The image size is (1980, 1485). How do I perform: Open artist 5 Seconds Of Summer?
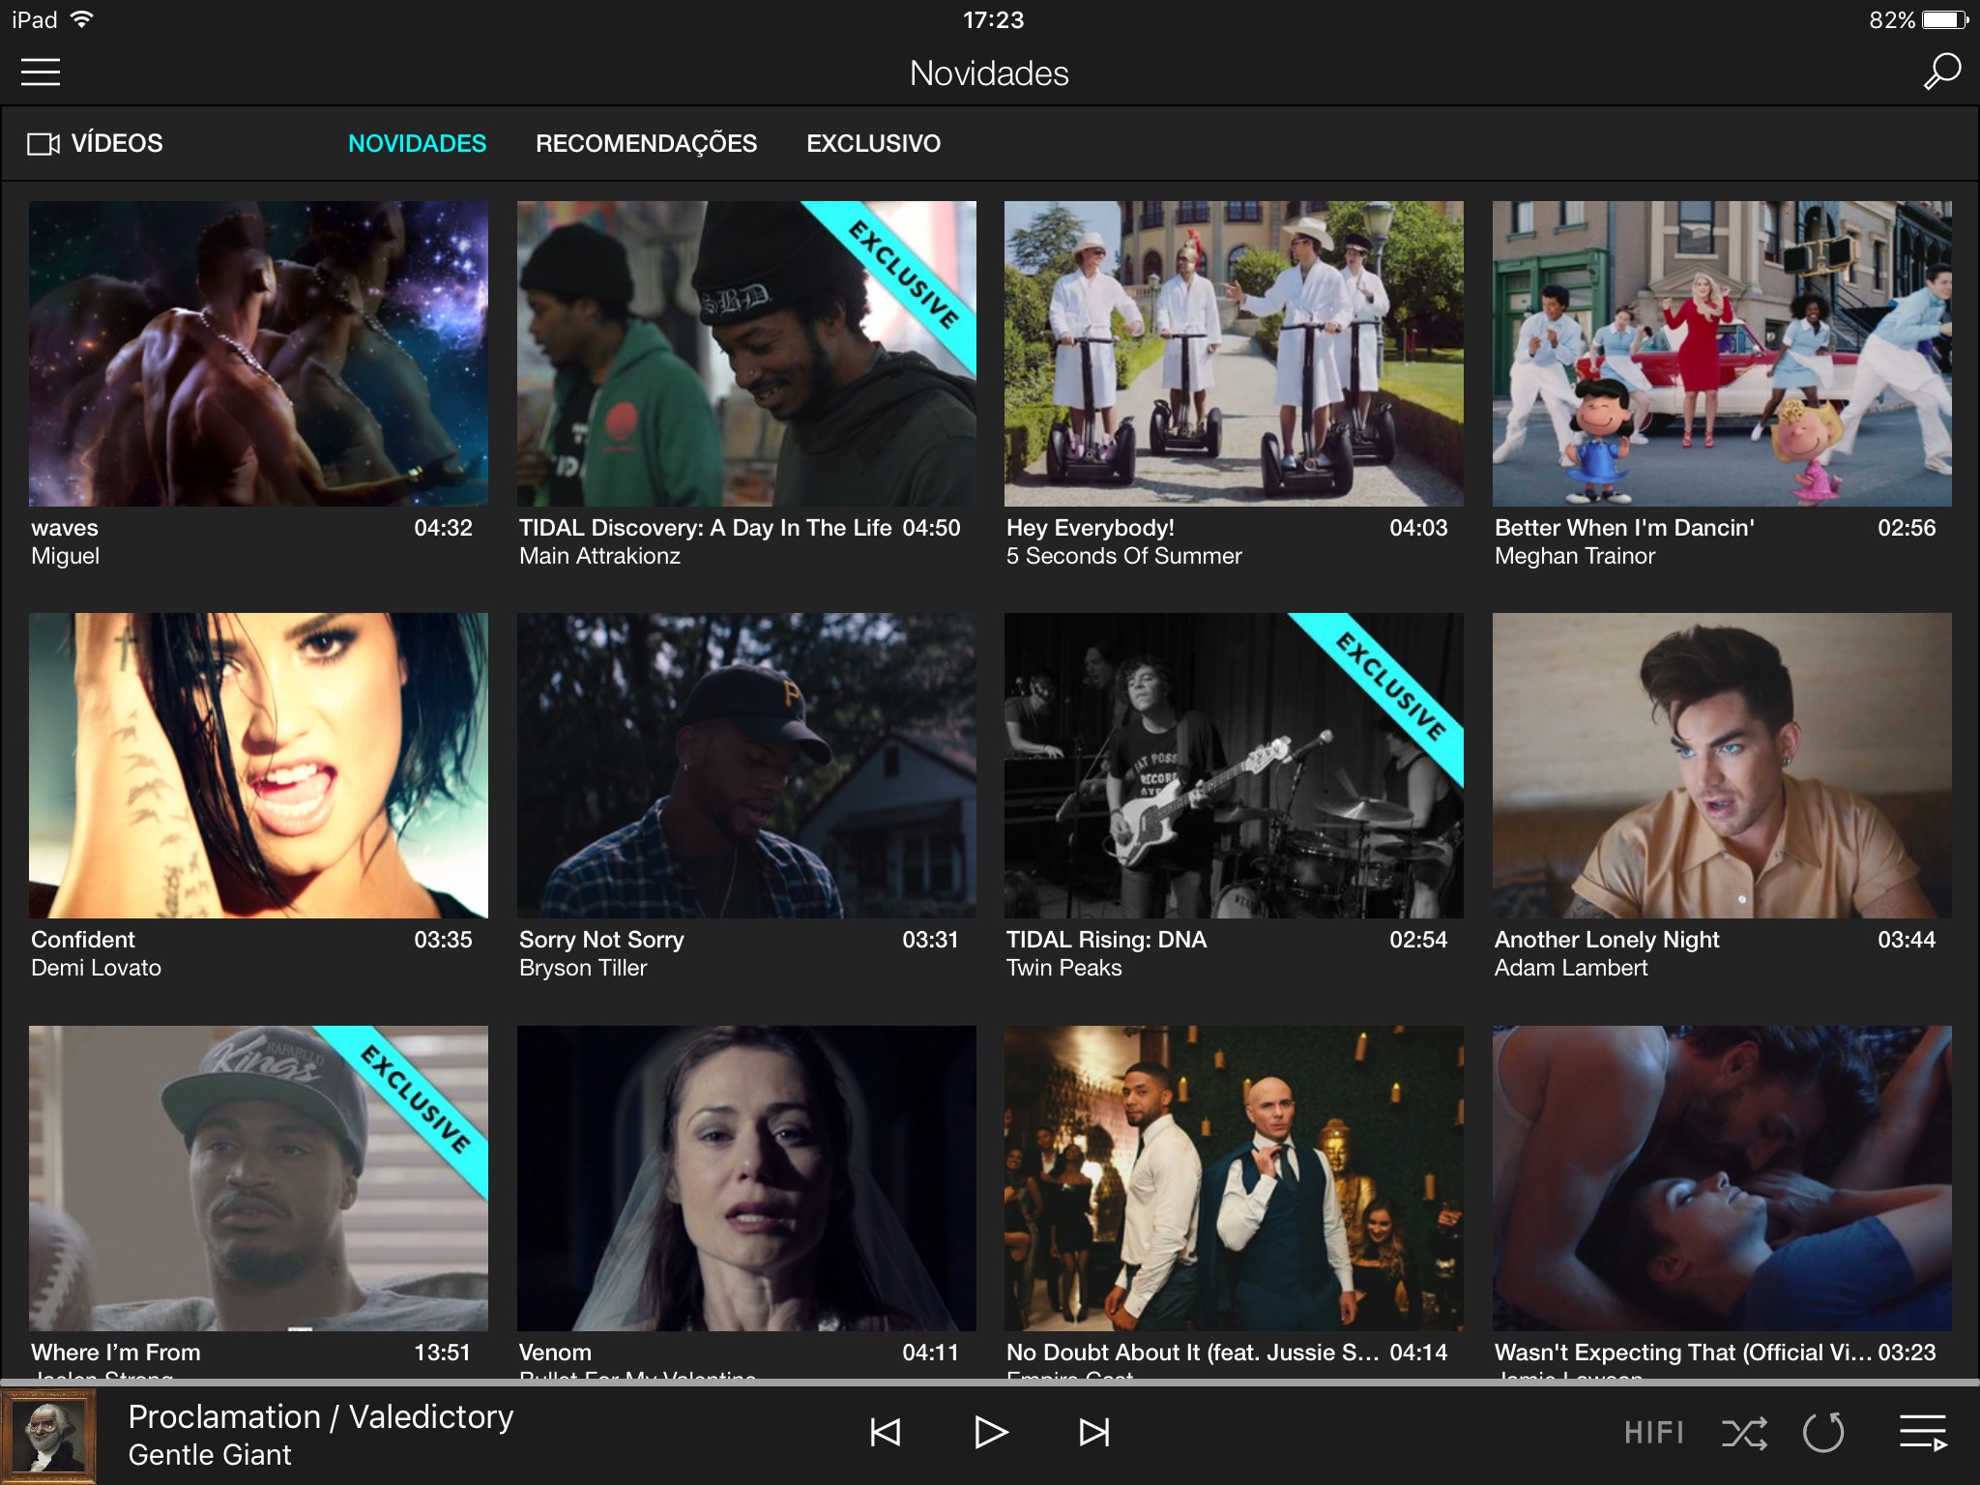click(1123, 556)
